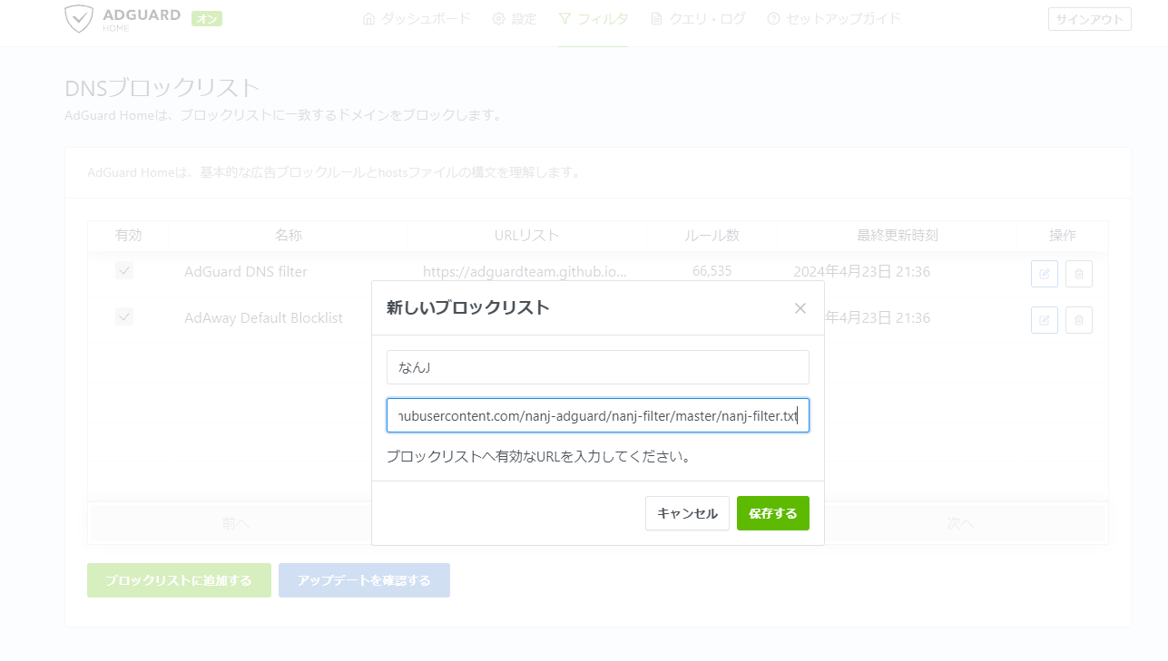Click the 有効 column header

(129, 236)
